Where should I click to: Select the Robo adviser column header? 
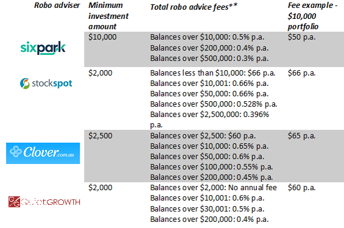[57, 5]
